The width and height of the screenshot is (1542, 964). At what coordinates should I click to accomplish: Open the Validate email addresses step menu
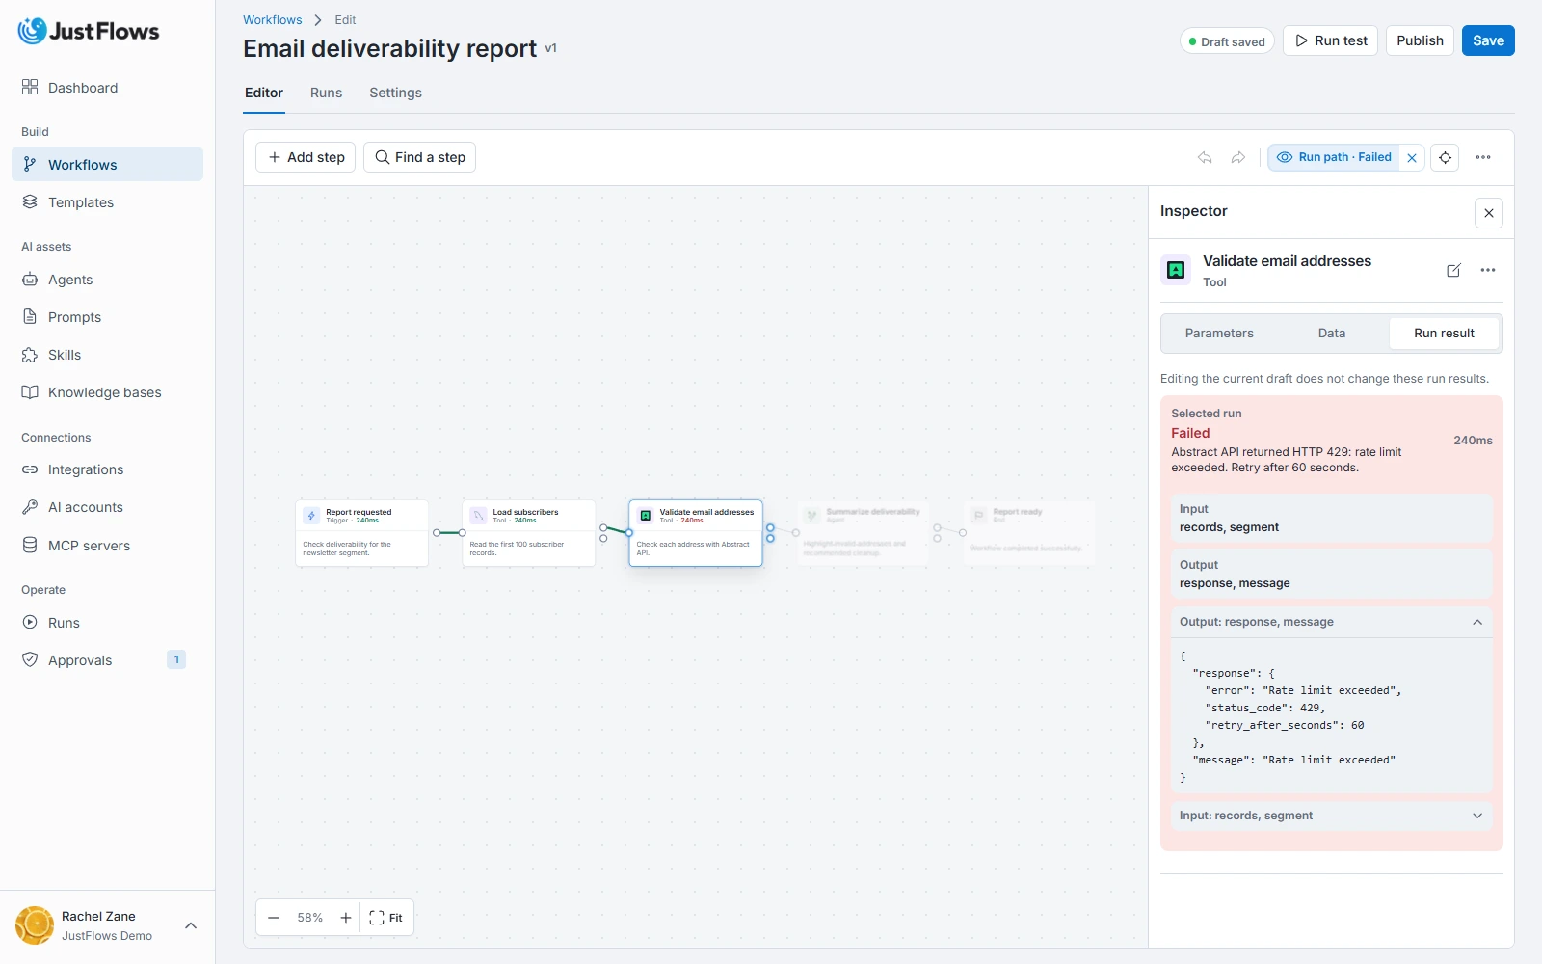click(x=1488, y=271)
